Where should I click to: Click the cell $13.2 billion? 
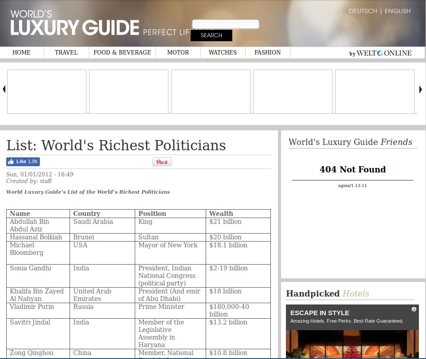238,333
